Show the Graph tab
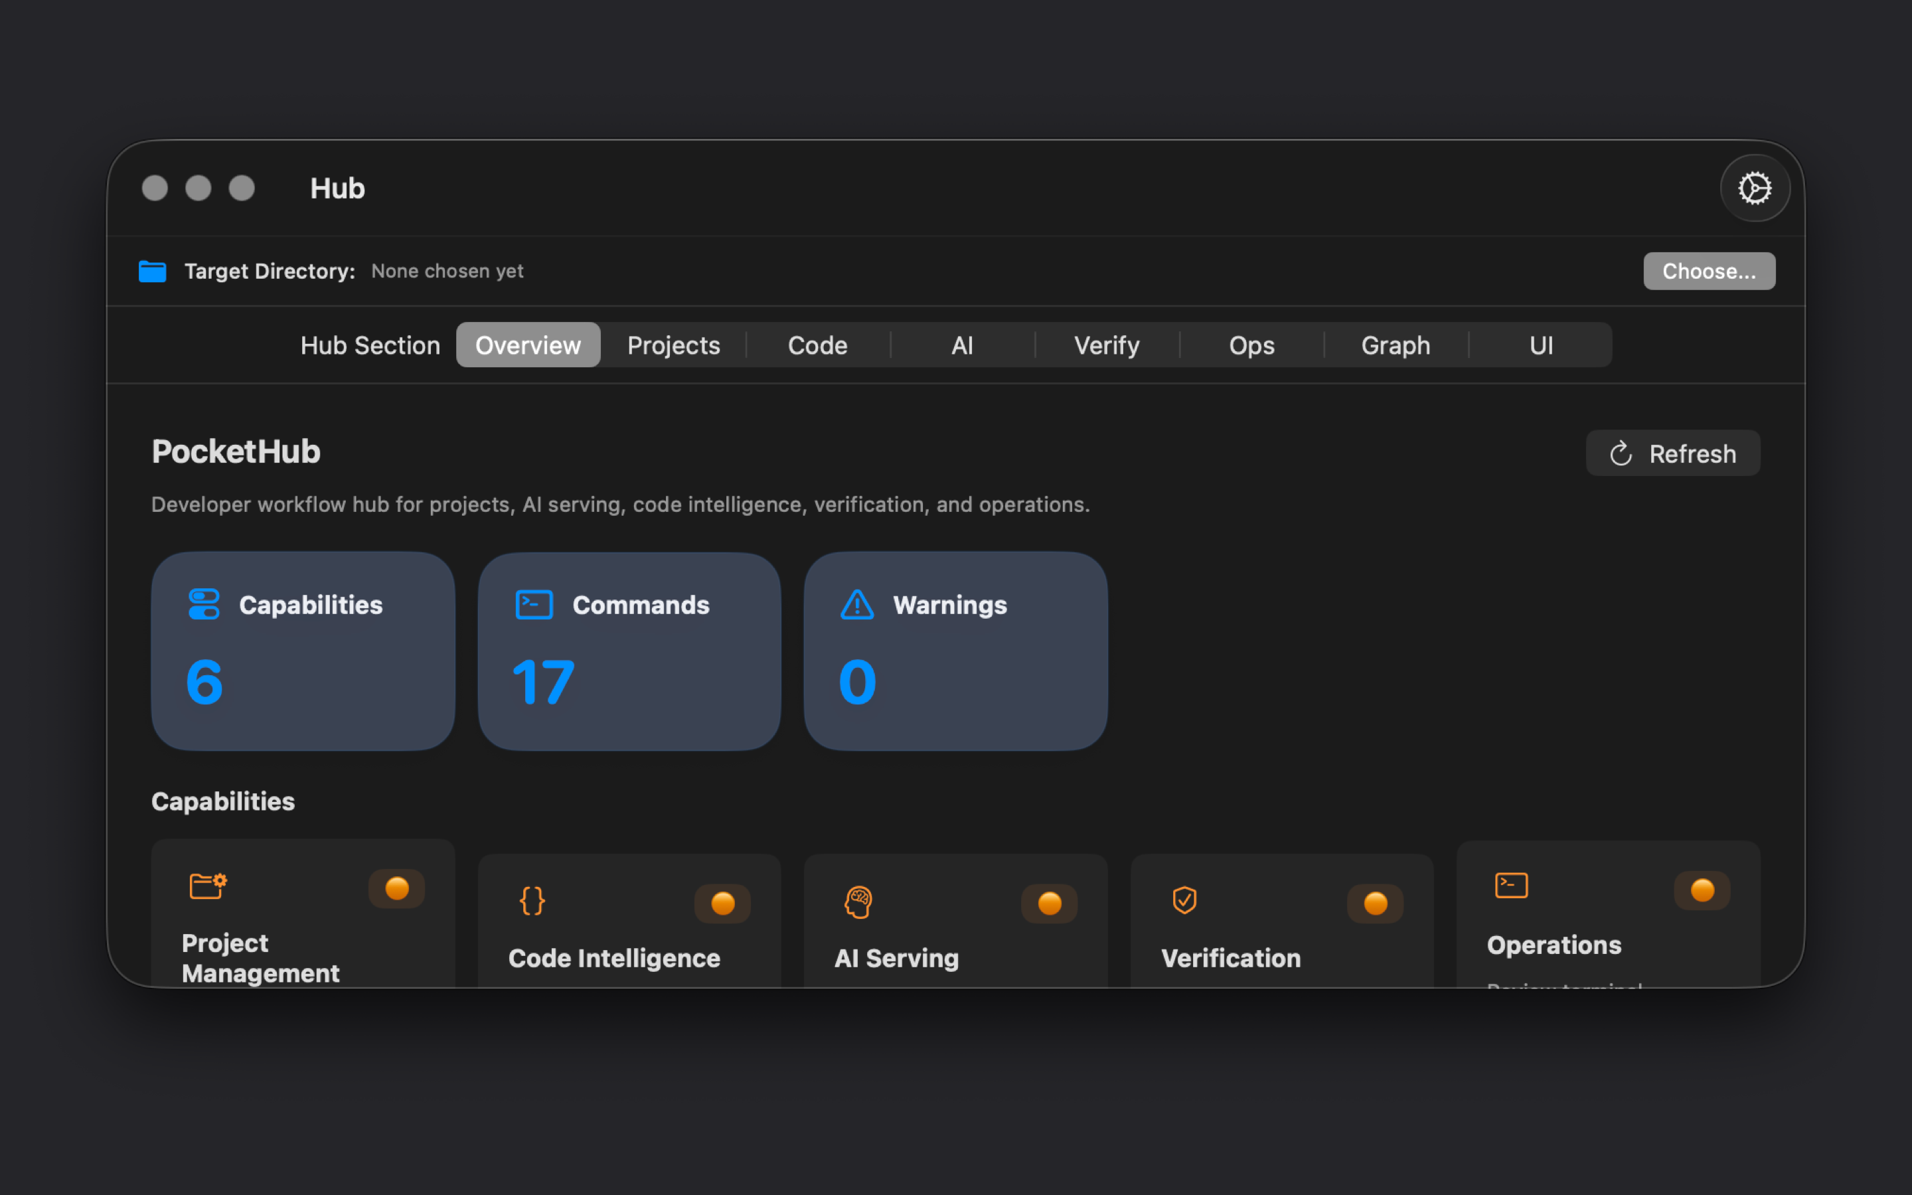Image resolution: width=1912 pixels, height=1195 pixels. pos(1396,345)
